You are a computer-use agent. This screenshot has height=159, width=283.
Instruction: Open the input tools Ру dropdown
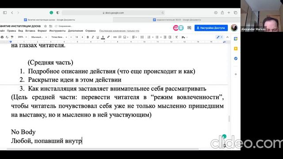tap(184, 37)
